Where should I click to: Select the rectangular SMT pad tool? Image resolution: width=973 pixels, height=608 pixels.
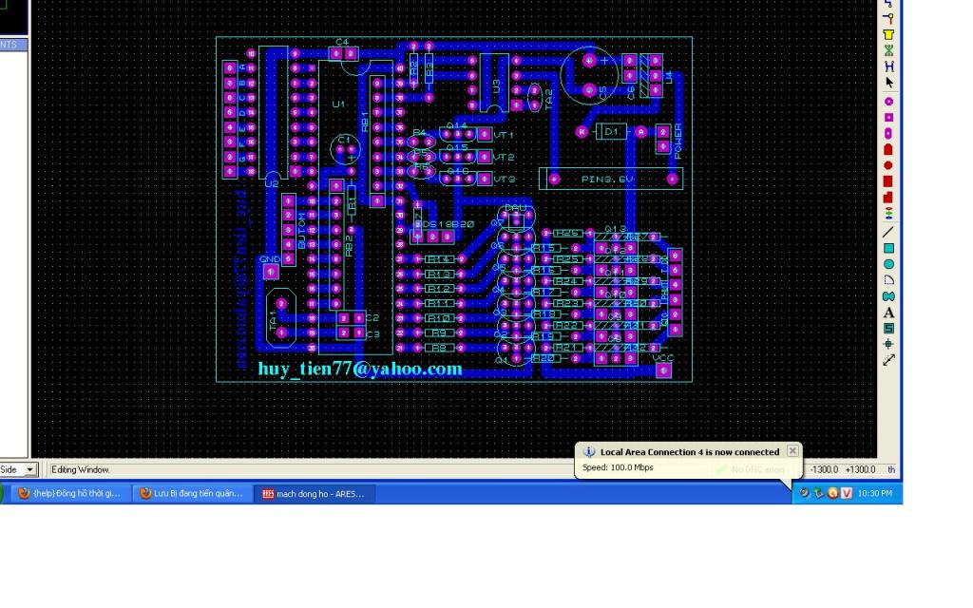tap(888, 181)
